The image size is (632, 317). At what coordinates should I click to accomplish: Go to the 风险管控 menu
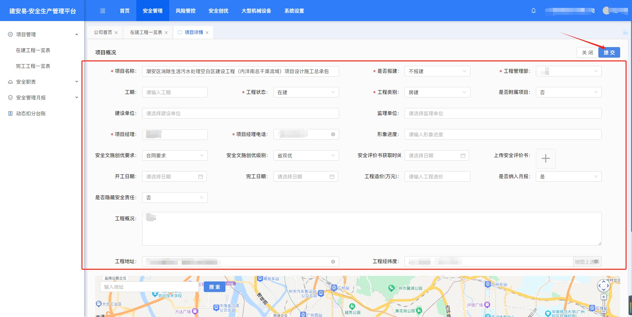[185, 11]
